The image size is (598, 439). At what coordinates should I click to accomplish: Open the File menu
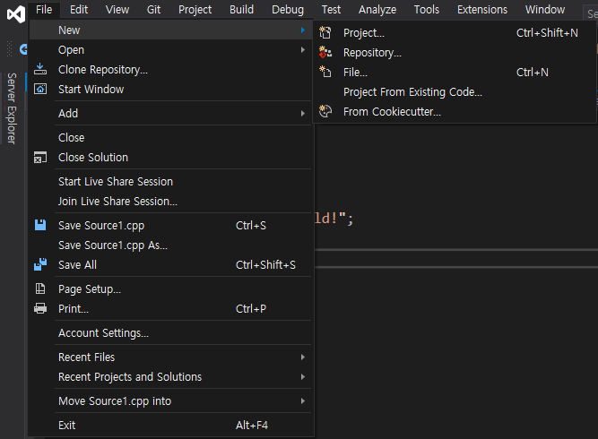tap(44, 10)
